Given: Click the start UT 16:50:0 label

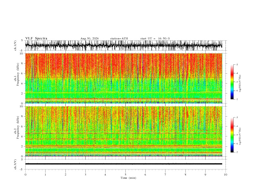Looking at the screenshot, I should tap(155, 38).
